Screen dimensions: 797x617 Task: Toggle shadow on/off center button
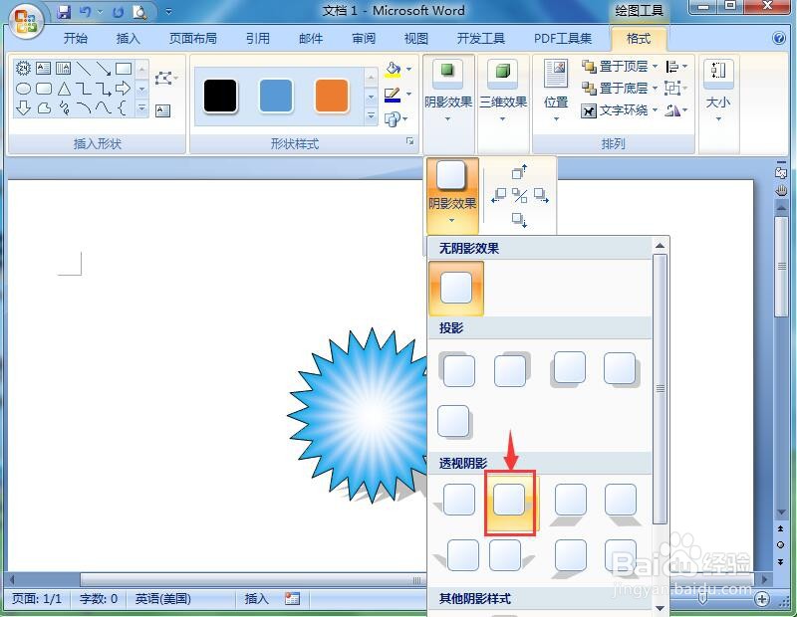(x=519, y=195)
